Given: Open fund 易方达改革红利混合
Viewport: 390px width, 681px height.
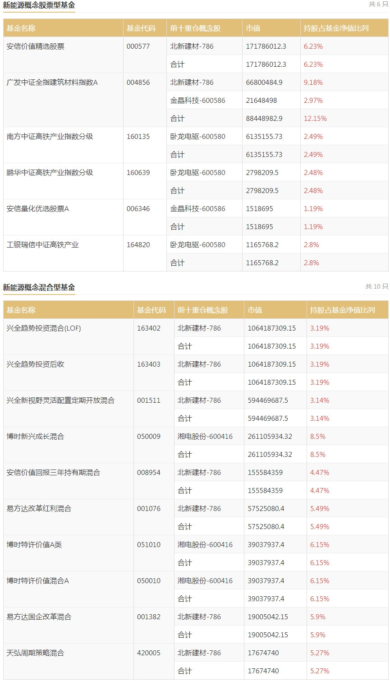Looking at the screenshot, I should click(x=39, y=508).
